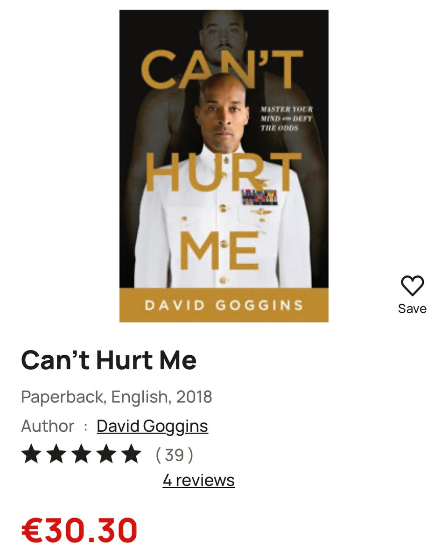Open the 4 reviews link
This screenshot has width=448, height=554.
click(198, 480)
